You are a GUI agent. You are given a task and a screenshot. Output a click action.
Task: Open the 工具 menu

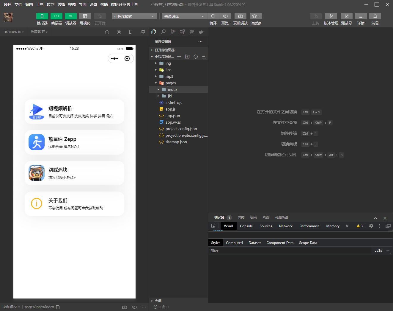point(40,4)
